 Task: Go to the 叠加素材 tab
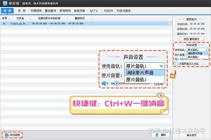click(51, 11)
